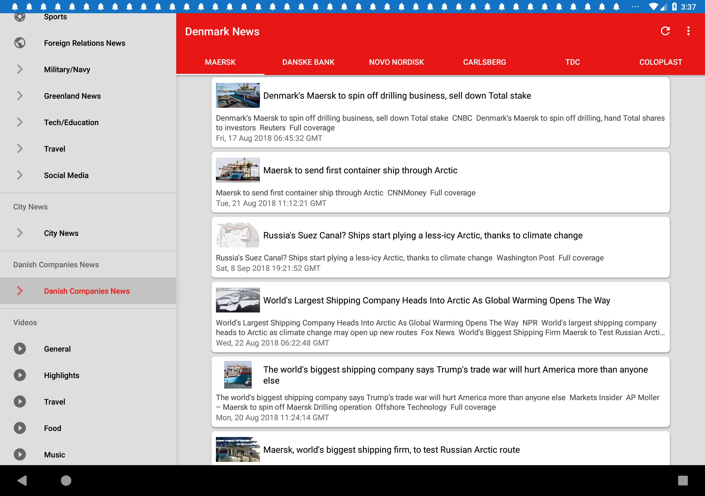Tap the play icon beside Videos Travel

tap(20, 401)
